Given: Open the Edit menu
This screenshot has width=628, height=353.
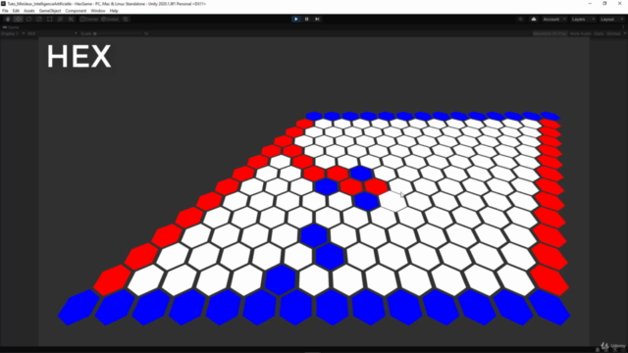Looking at the screenshot, I should [x=16, y=11].
